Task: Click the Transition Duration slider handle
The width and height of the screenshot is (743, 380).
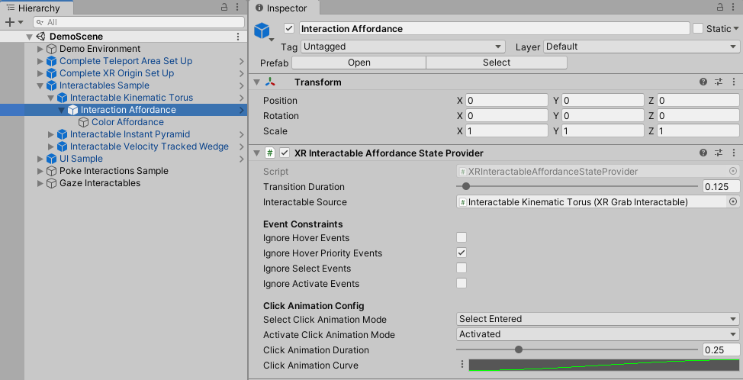Action: click(466, 187)
